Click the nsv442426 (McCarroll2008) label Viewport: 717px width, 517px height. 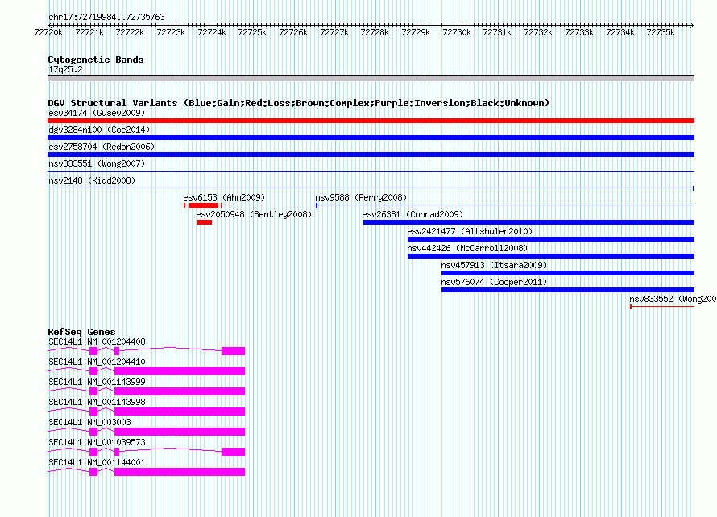(x=467, y=248)
